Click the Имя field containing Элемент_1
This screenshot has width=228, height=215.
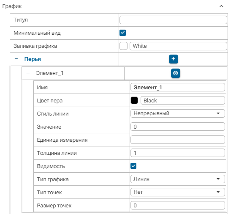[x=177, y=87]
